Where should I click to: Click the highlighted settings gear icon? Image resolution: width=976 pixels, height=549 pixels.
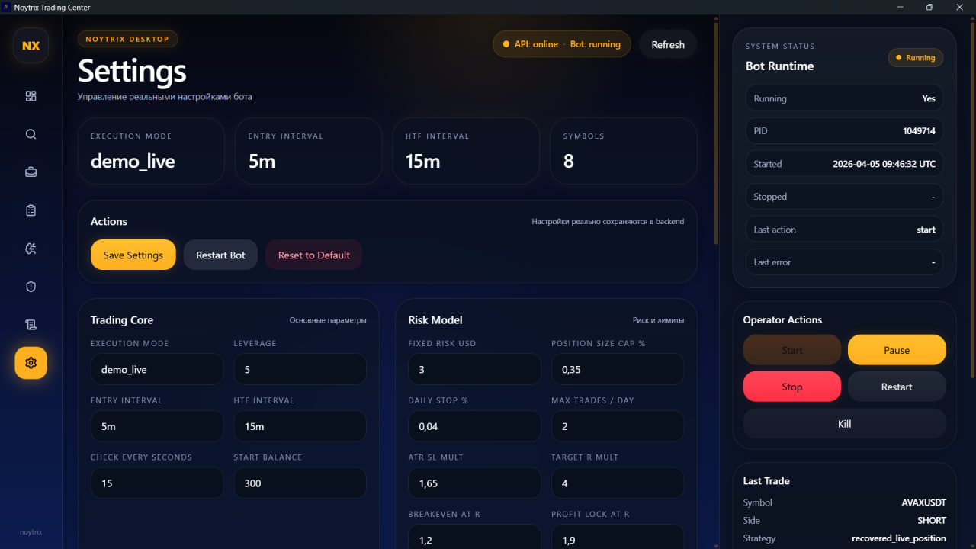point(30,363)
